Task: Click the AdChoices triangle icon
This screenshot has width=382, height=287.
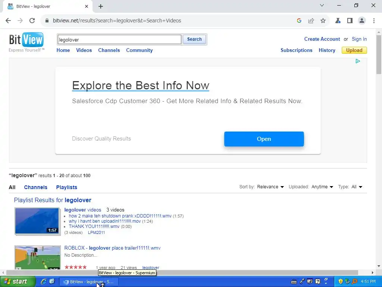Action: 358,61
